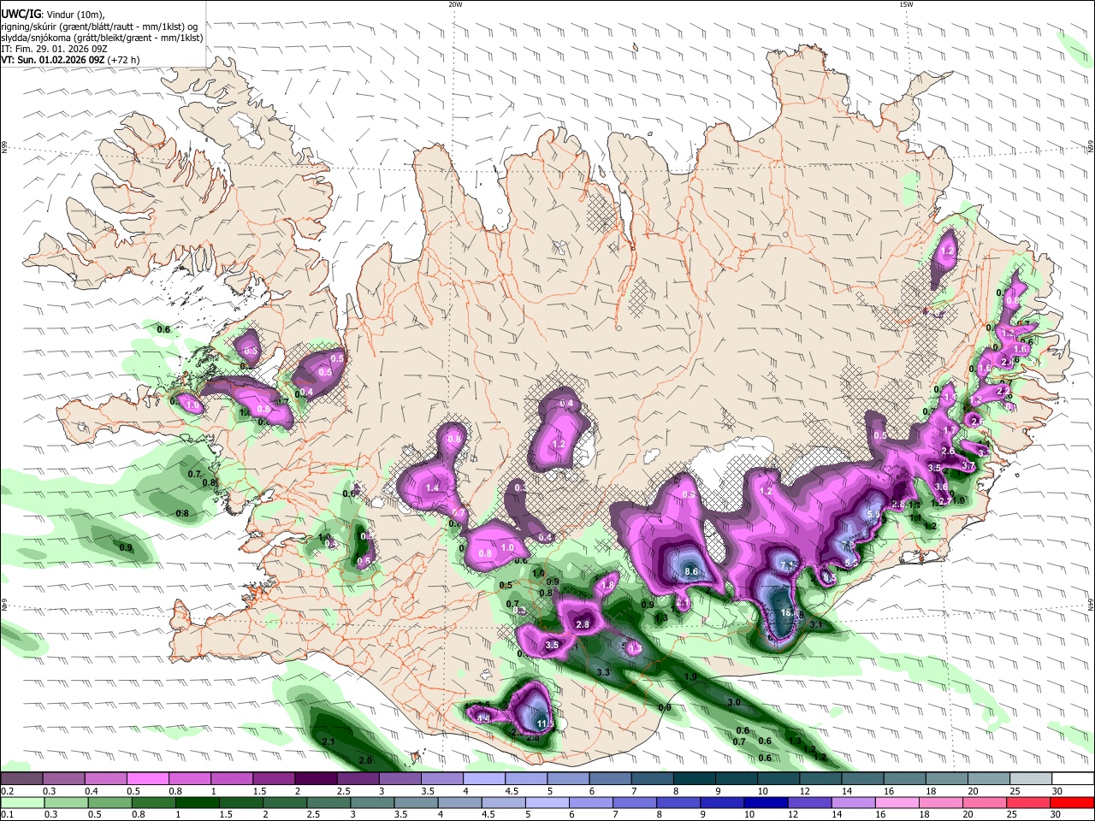Click the dark teal 9–10 snow legend swatch
The height and width of the screenshot is (821, 1095).
tap(737, 779)
